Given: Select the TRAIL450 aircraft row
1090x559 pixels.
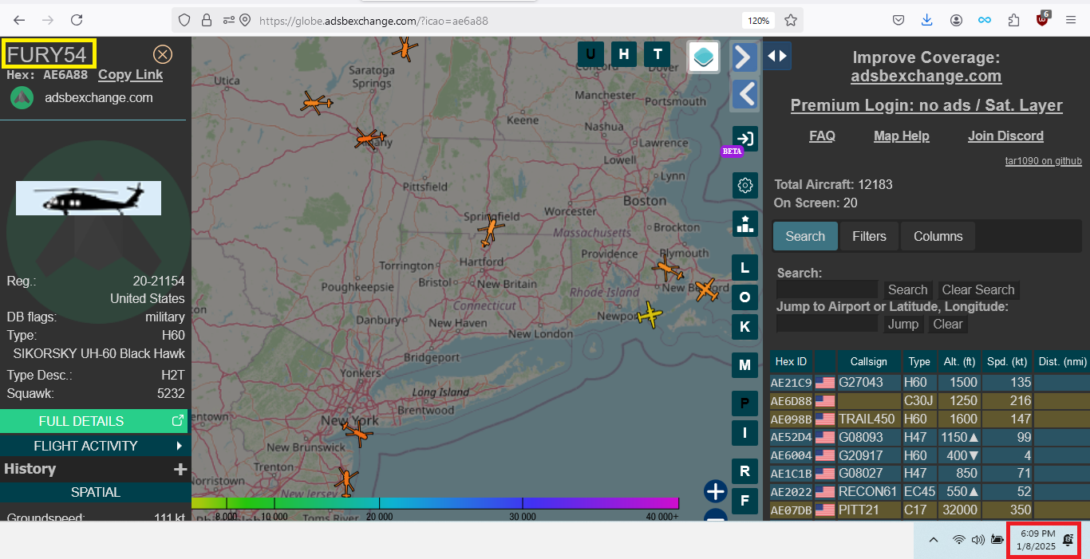Looking at the screenshot, I should click(x=930, y=419).
